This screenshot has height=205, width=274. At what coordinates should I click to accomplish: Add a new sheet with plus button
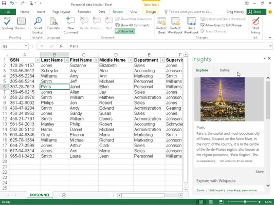(64, 195)
